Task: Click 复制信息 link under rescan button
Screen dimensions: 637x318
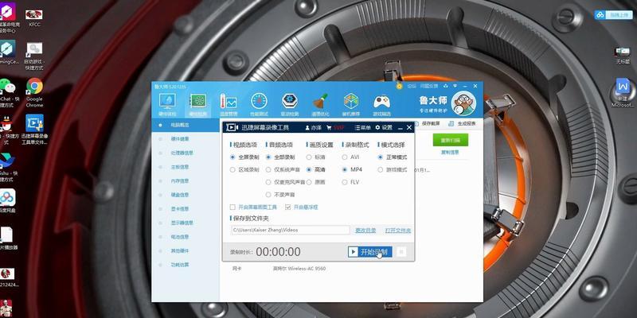Action: click(x=450, y=153)
